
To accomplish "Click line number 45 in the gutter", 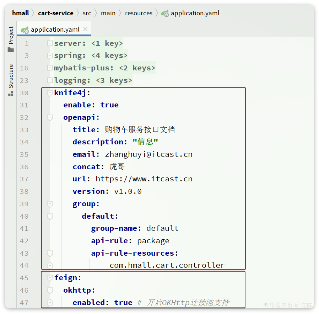I will click(24, 278).
